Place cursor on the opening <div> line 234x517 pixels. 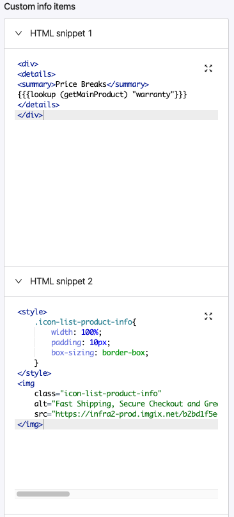[28, 64]
